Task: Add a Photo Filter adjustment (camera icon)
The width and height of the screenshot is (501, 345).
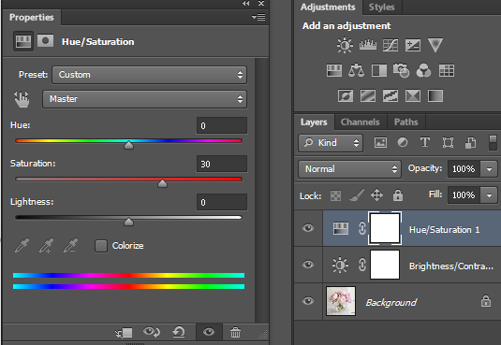Action: click(402, 70)
